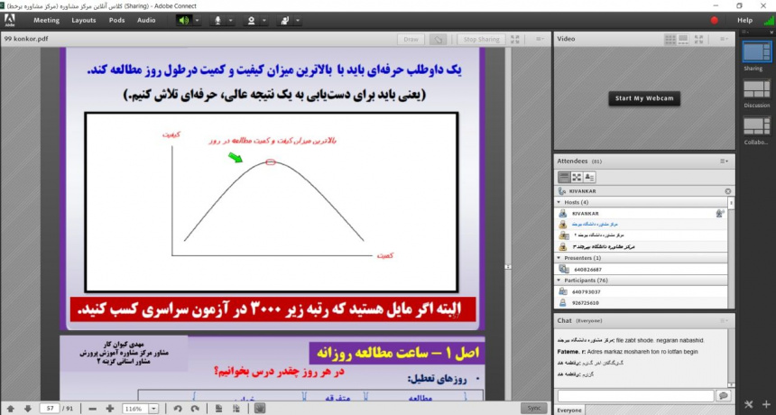Open the Layouts menu
Viewport: 776px width, 415px height.
click(x=84, y=20)
